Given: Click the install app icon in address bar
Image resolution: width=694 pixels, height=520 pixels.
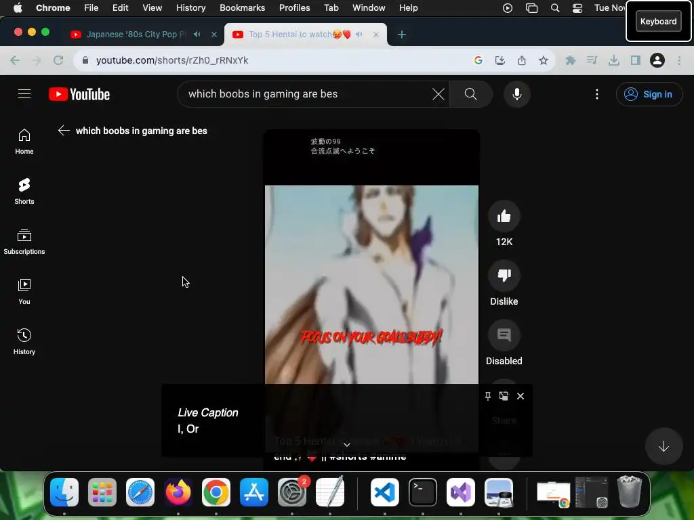Looking at the screenshot, I should coord(499,60).
